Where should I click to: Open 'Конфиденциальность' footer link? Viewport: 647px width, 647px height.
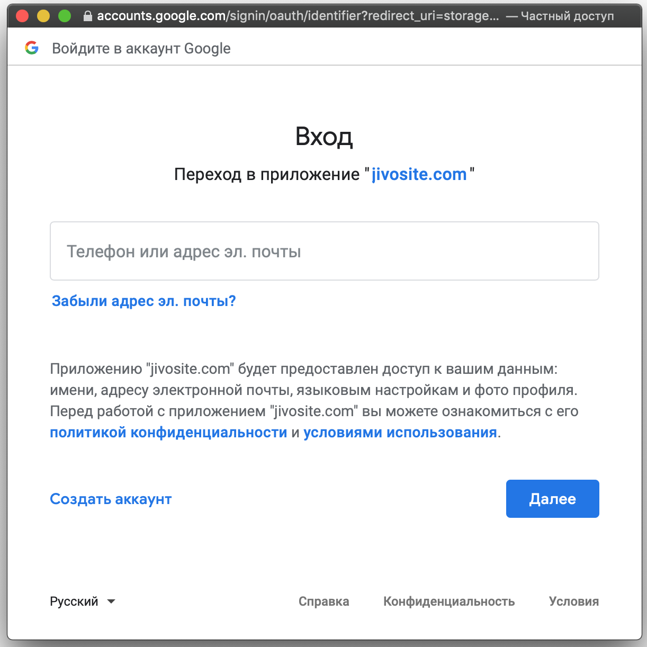click(449, 601)
